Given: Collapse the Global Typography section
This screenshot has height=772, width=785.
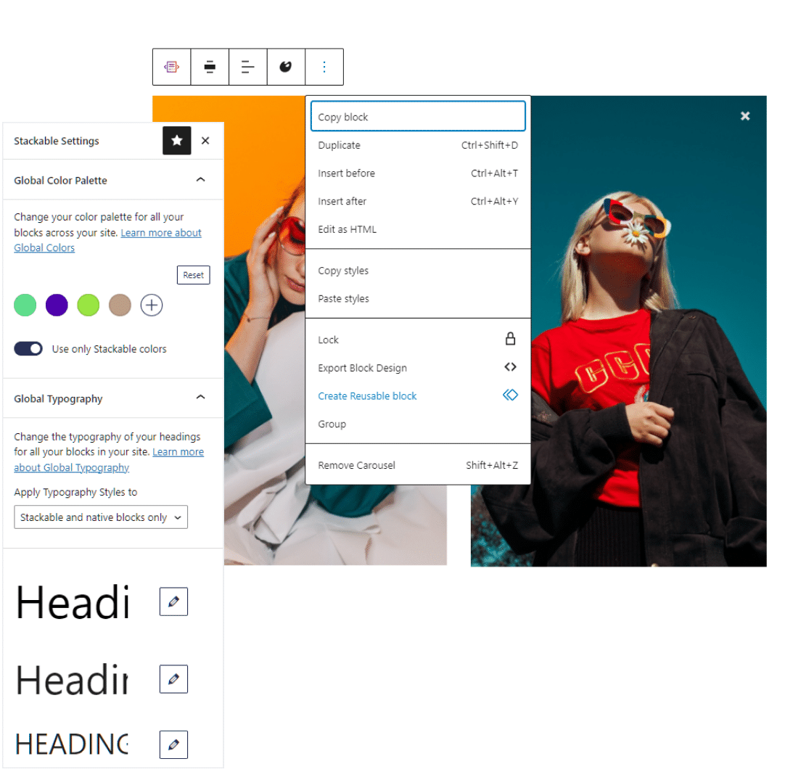Looking at the screenshot, I should pos(201,398).
